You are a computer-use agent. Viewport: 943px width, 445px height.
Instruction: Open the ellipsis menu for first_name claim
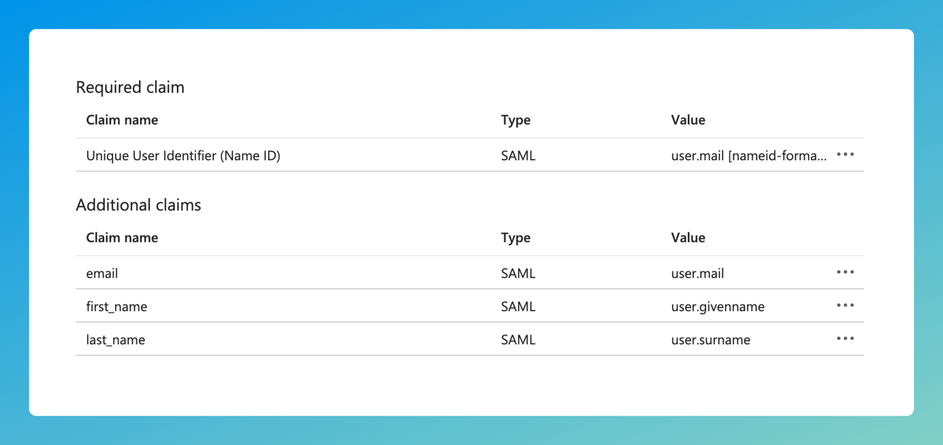pos(845,305)
